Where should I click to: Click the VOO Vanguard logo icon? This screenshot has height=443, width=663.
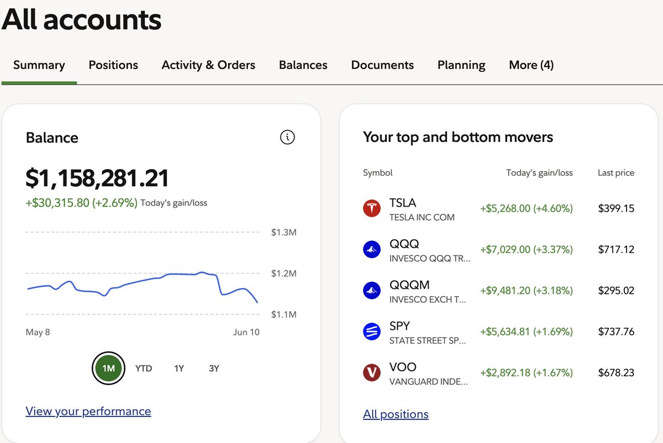point(372,372)
